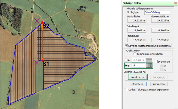The image size is (178, 109).
Task: Close the Schläge teilen panel
Action: [x=175, y=3]
